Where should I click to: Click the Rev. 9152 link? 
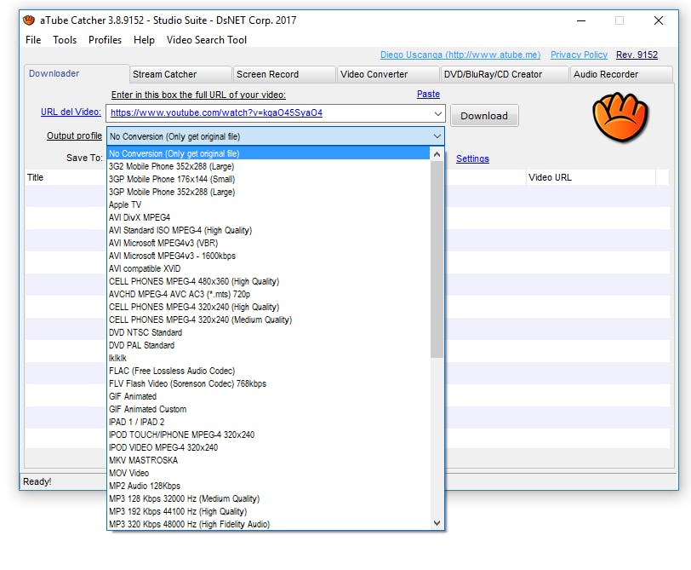637,55
